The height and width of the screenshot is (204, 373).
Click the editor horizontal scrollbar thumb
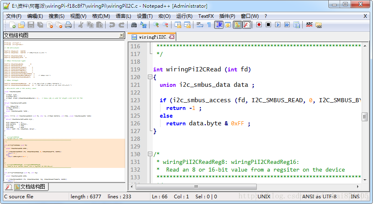click(x=196, y=187)
